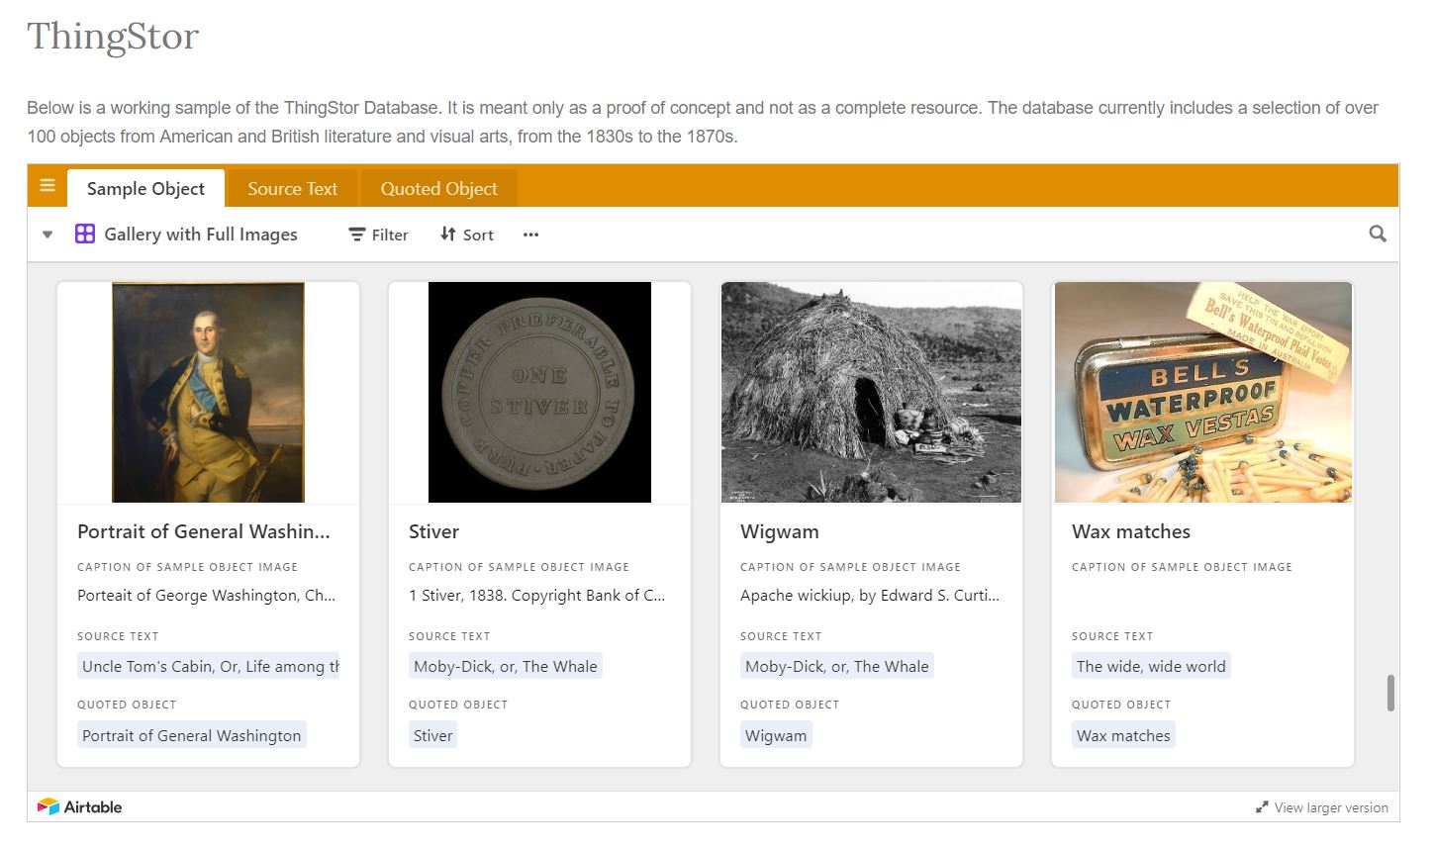Click caption 'Porteait of George Washington, Ch...'
Viewport: 1434px width, 848px height.
[x=207, y=595]
